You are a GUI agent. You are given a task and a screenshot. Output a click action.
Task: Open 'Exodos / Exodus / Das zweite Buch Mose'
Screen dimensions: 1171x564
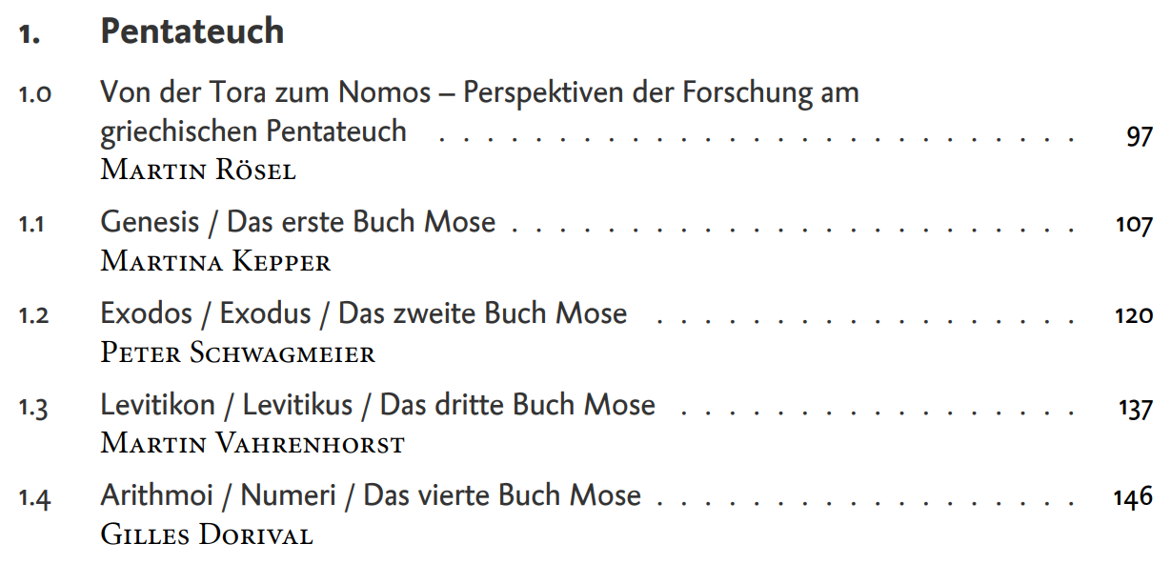point(364,313)
